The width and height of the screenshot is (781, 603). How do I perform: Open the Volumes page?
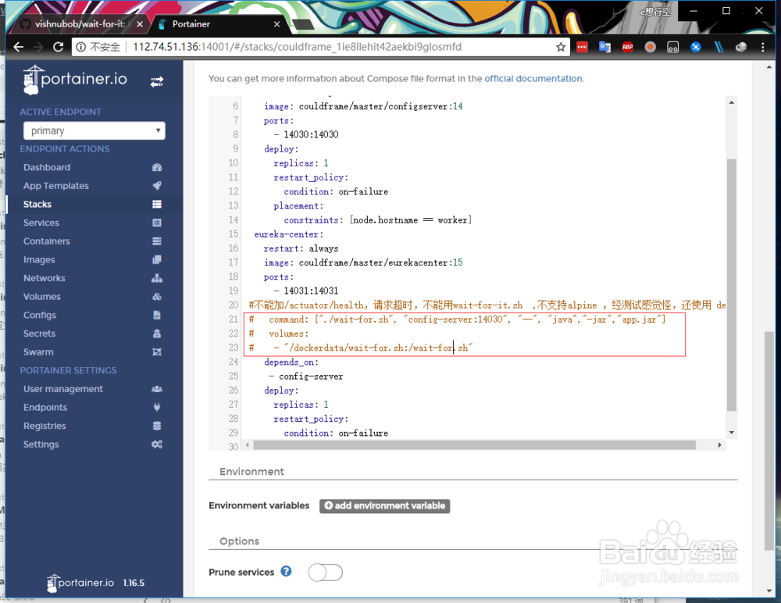point(42,297)
